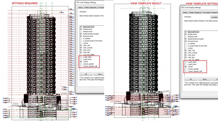218x121 pixels.
Task: Open Basics tab in View Template Setting dialog
Action: 185,12
